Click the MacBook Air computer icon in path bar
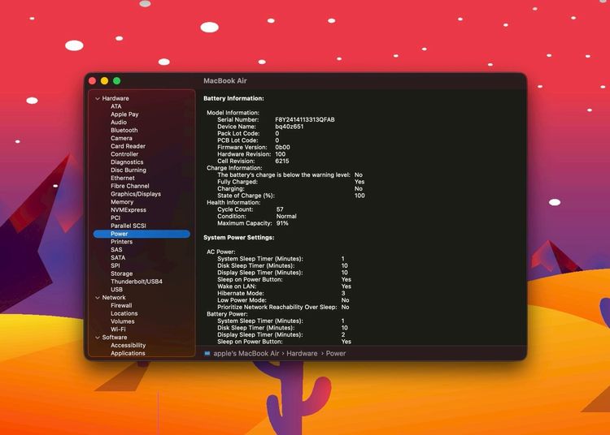Screen dimensions: 610x435 click(207, 354)
